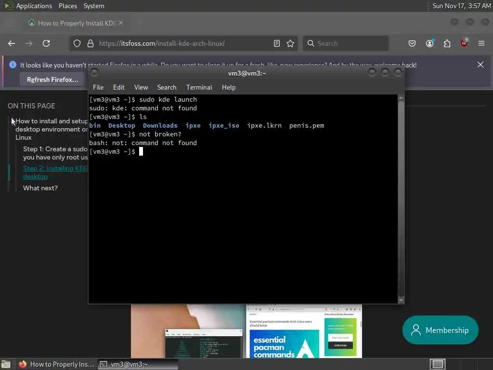493x370 pixels.
Task: Click Step 2: Installing KDE desktop link
Action: tap(55, 172)
